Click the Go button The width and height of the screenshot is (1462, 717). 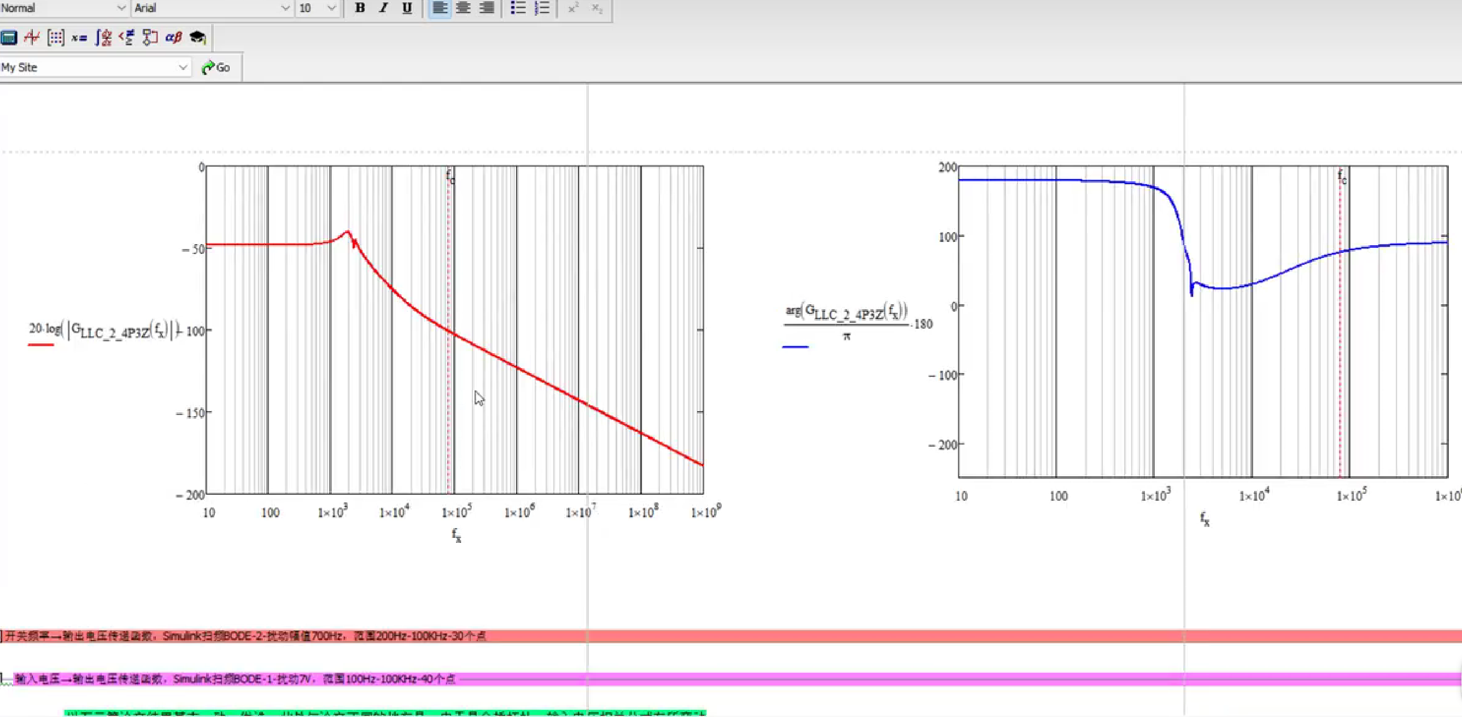tap(216, 68)
